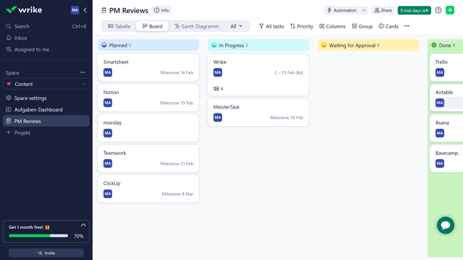Click the MA assignee on MeisterTask card
463x260 pixels.
[218, 118]
